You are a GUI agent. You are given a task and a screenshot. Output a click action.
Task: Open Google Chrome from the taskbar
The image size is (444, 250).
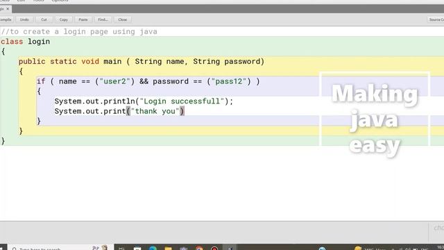(x=199, y=249)
